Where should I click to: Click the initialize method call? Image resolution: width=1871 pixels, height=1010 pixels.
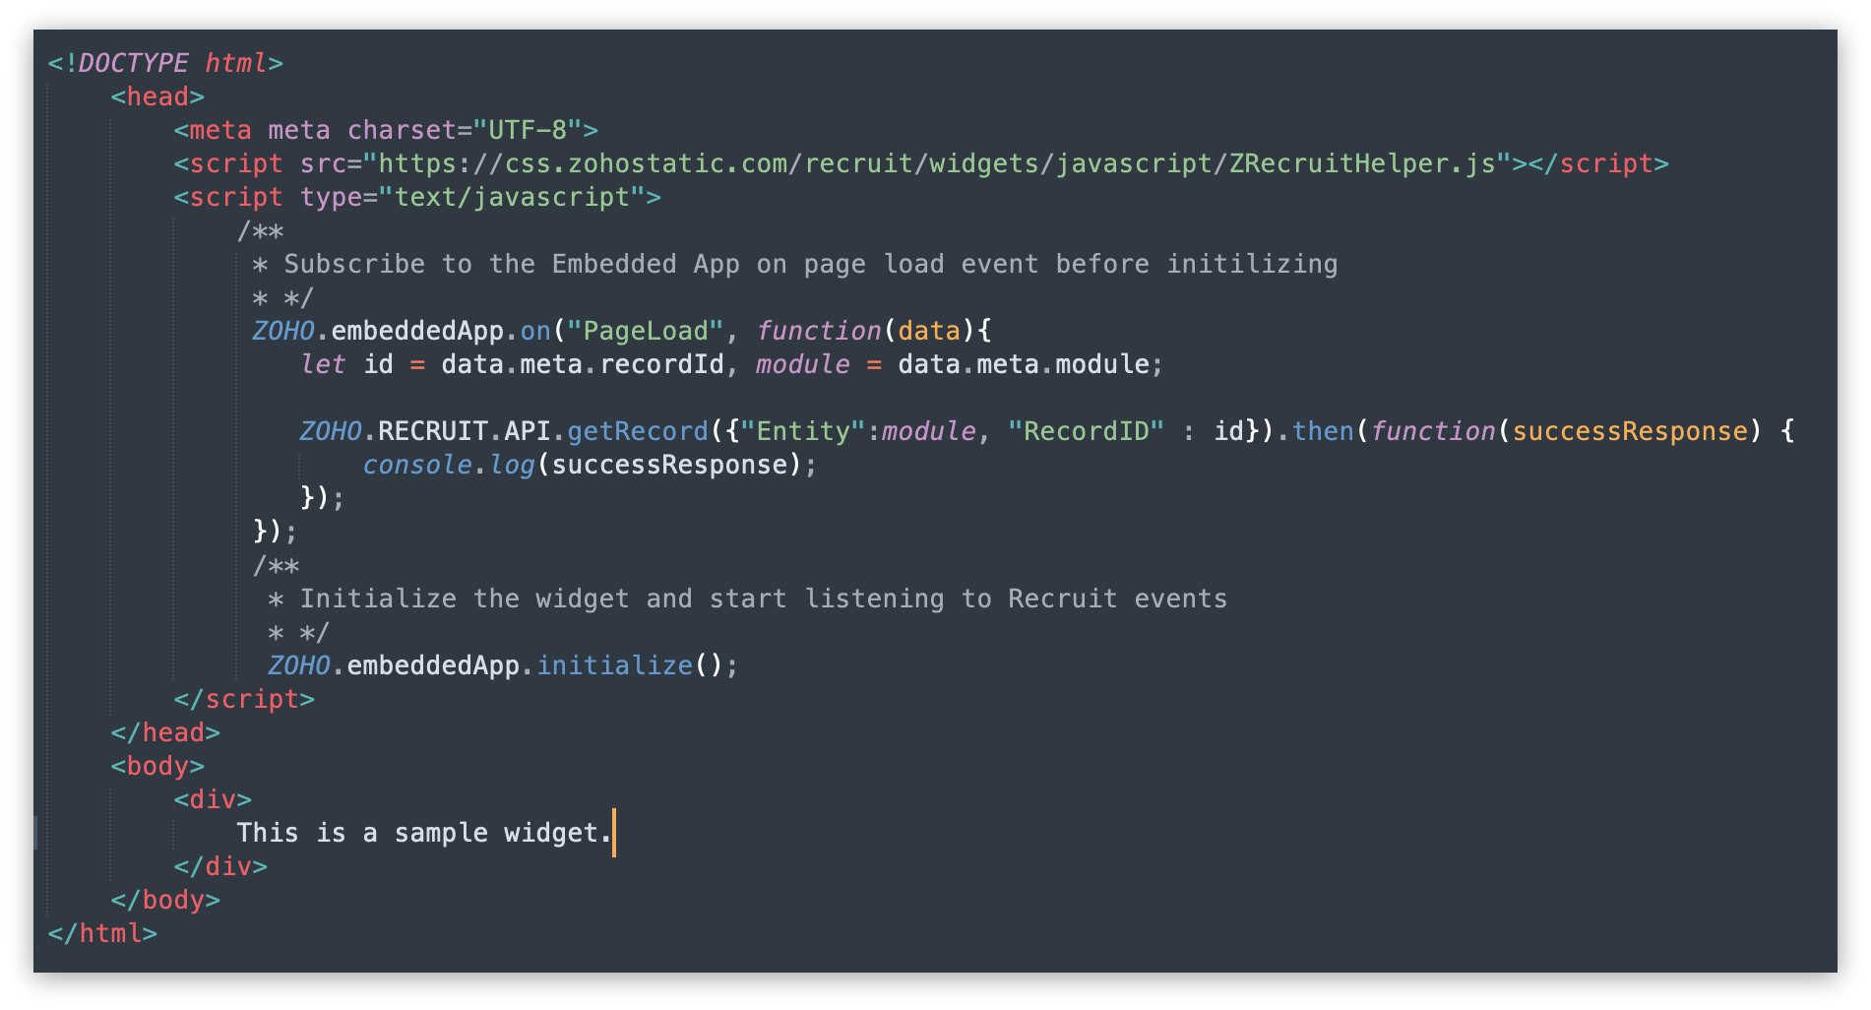614,665
